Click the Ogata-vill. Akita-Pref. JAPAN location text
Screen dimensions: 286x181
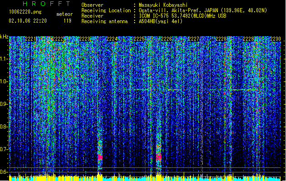pos(203,10)
